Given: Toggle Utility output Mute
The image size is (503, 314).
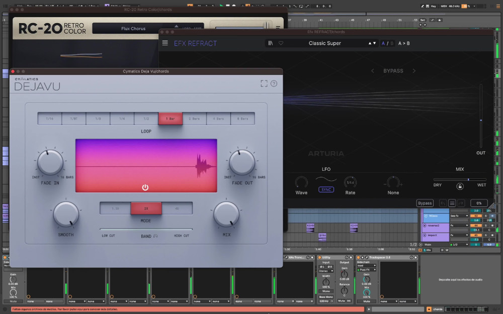Looking at the screenshot, I should (x=342, y=301).
